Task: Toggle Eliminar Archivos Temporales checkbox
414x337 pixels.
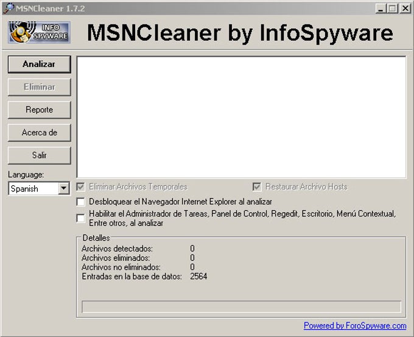Action: pos(80,187)
